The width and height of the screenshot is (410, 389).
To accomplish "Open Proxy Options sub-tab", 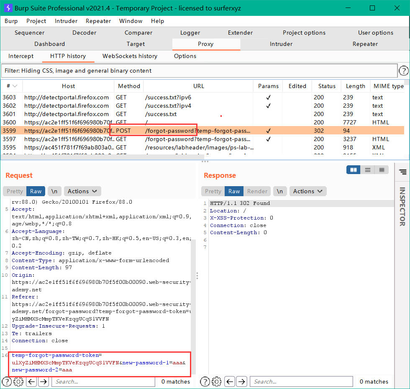I will pyautogui.click(x=185, y=56).
